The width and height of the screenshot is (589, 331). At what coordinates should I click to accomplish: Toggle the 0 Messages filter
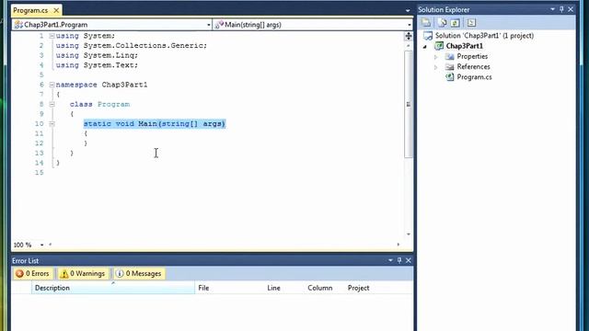139,274
